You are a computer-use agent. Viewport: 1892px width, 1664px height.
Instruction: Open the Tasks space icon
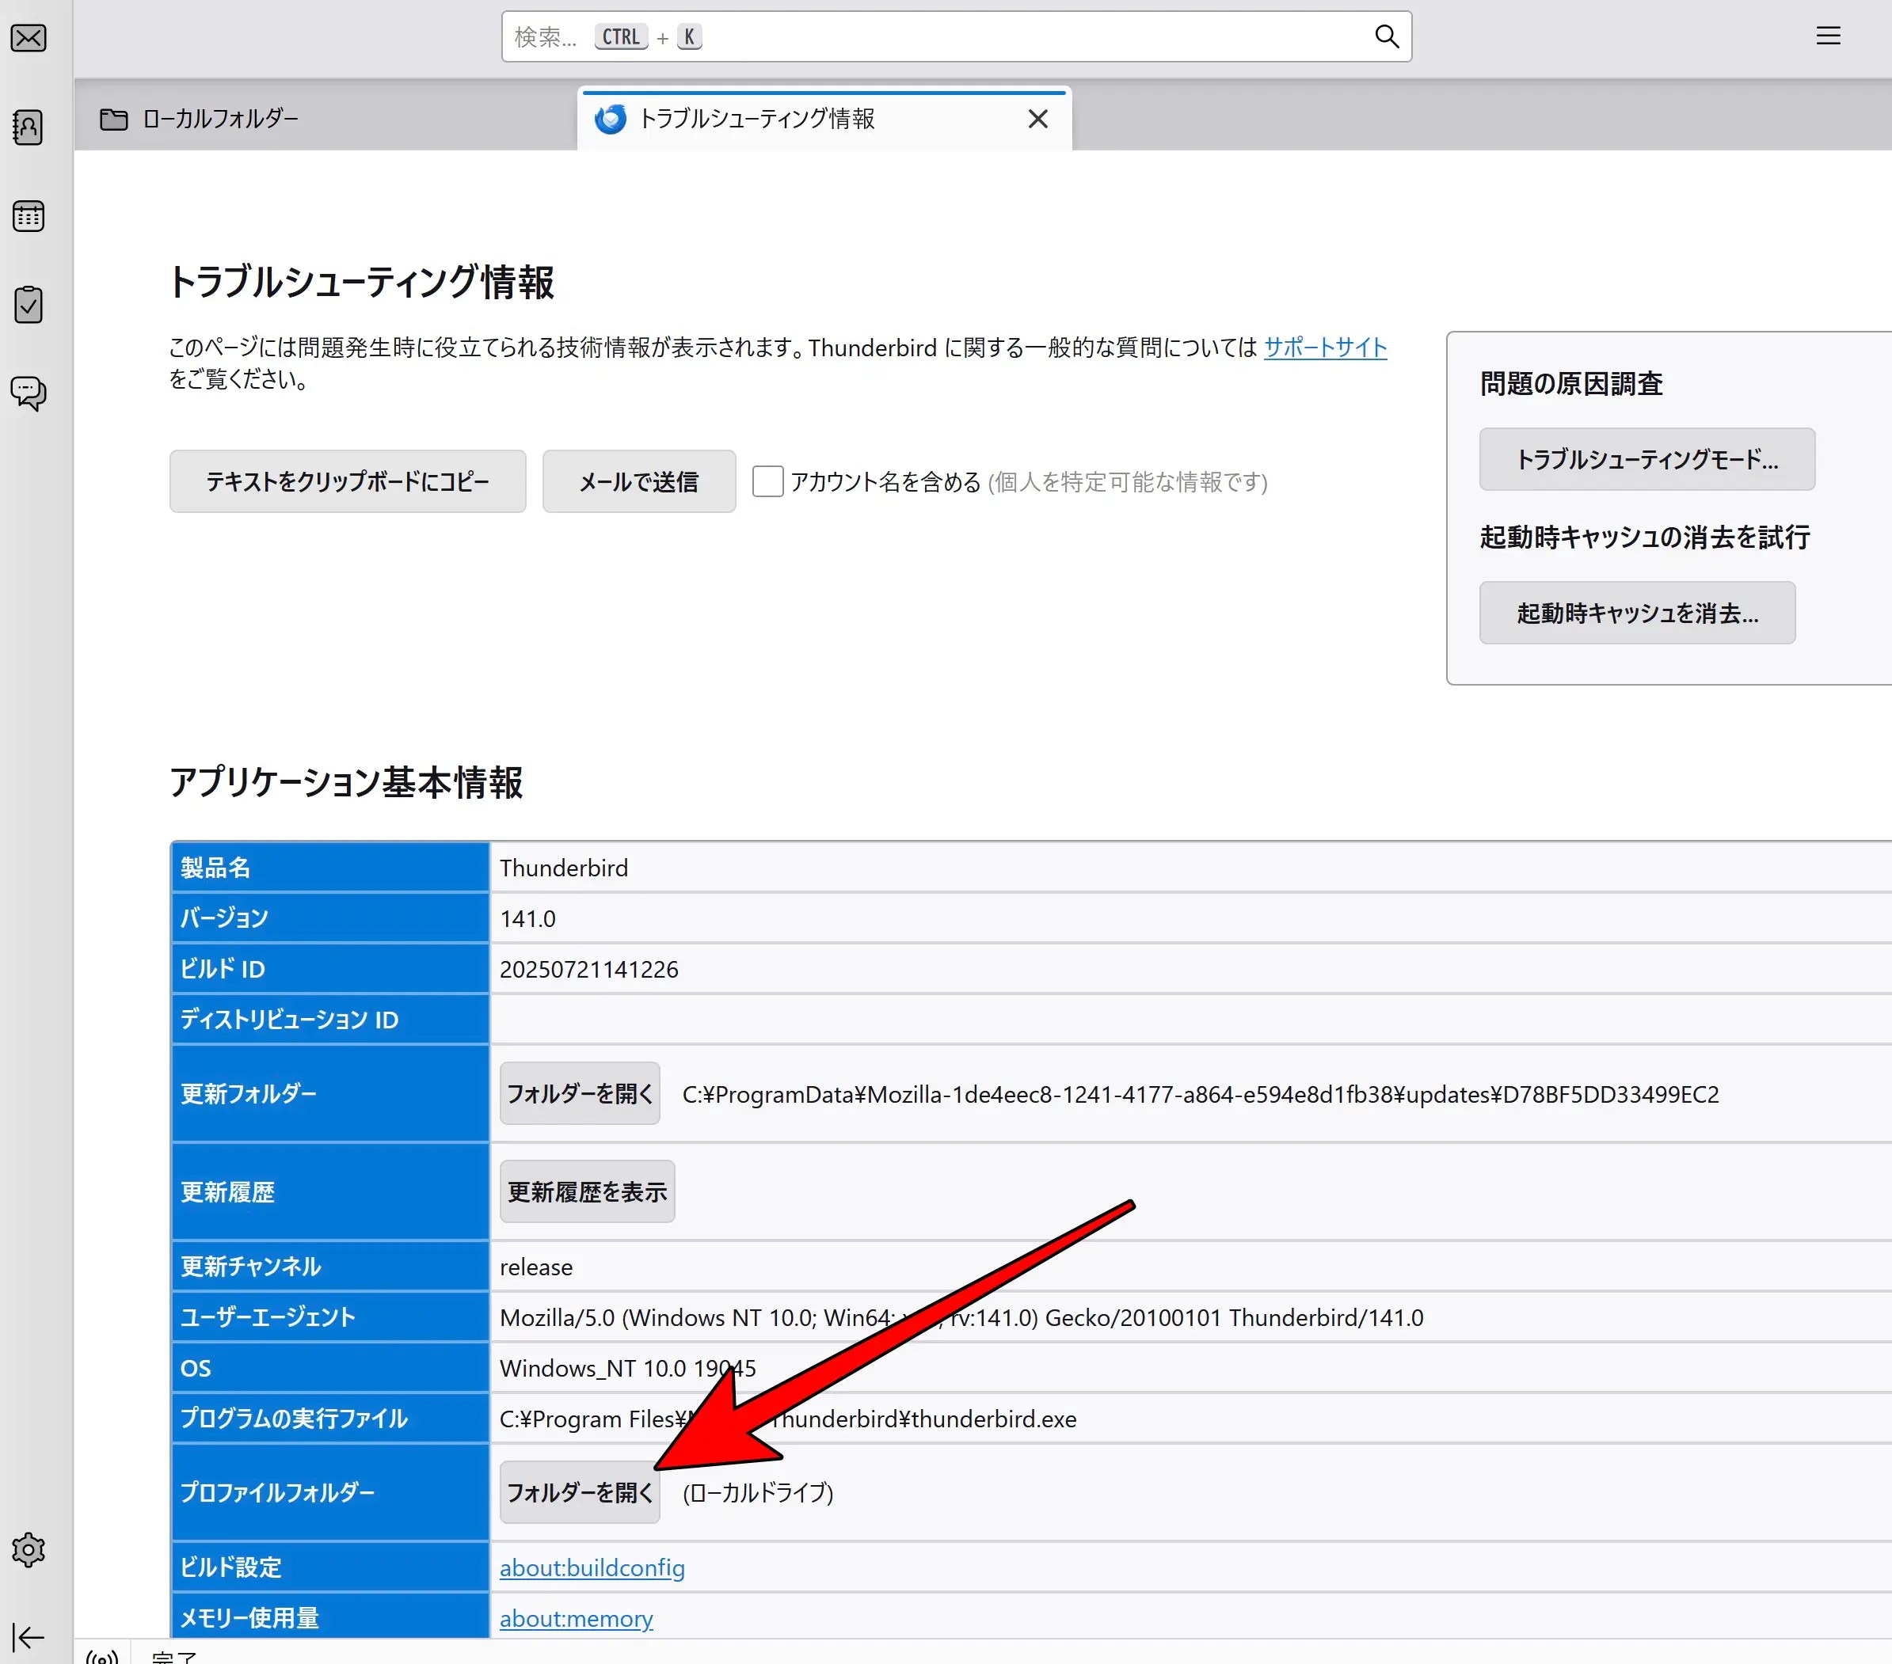pos(29,305)
